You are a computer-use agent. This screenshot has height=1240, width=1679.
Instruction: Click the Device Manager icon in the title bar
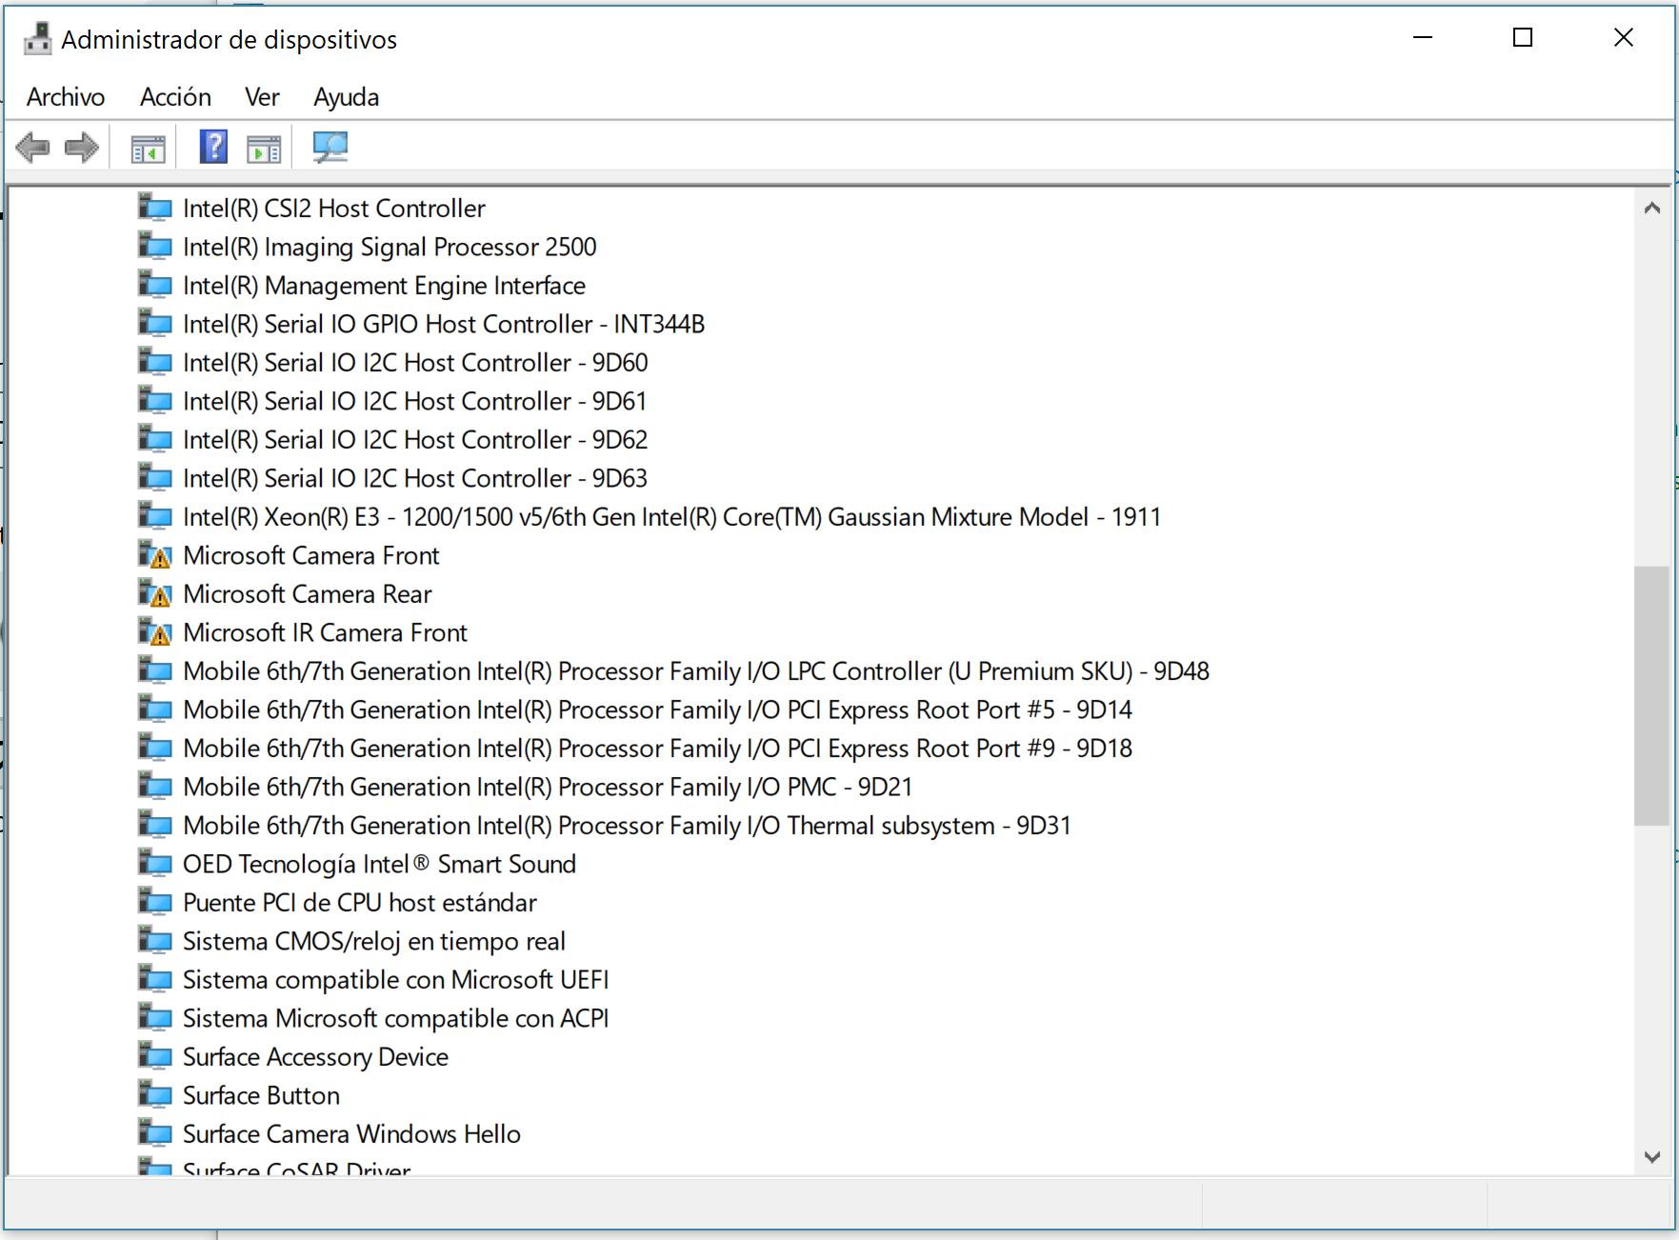tap(38, 39)
